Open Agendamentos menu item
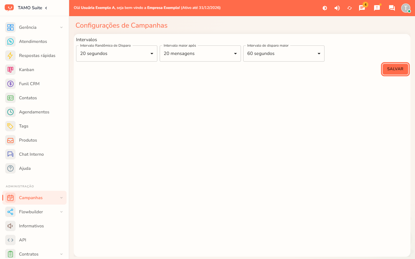This screenshot has width=415, height=259. pyautogui.click(x=34, y=112)
